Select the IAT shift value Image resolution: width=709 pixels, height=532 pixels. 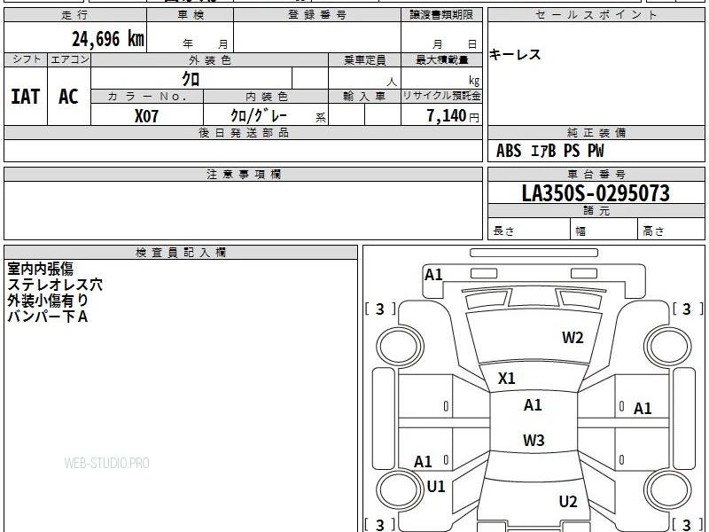pos(26,97)
